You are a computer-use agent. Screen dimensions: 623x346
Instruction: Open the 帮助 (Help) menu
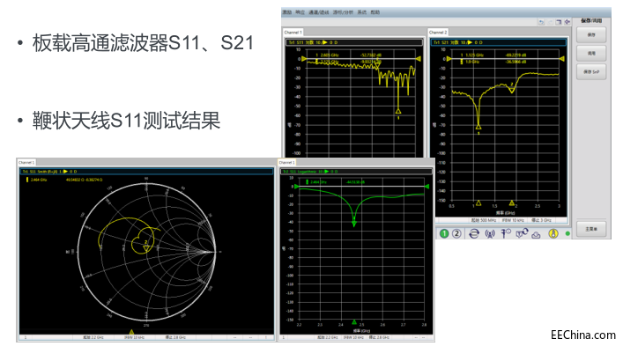pyautogui.click(x=375, y=12)
